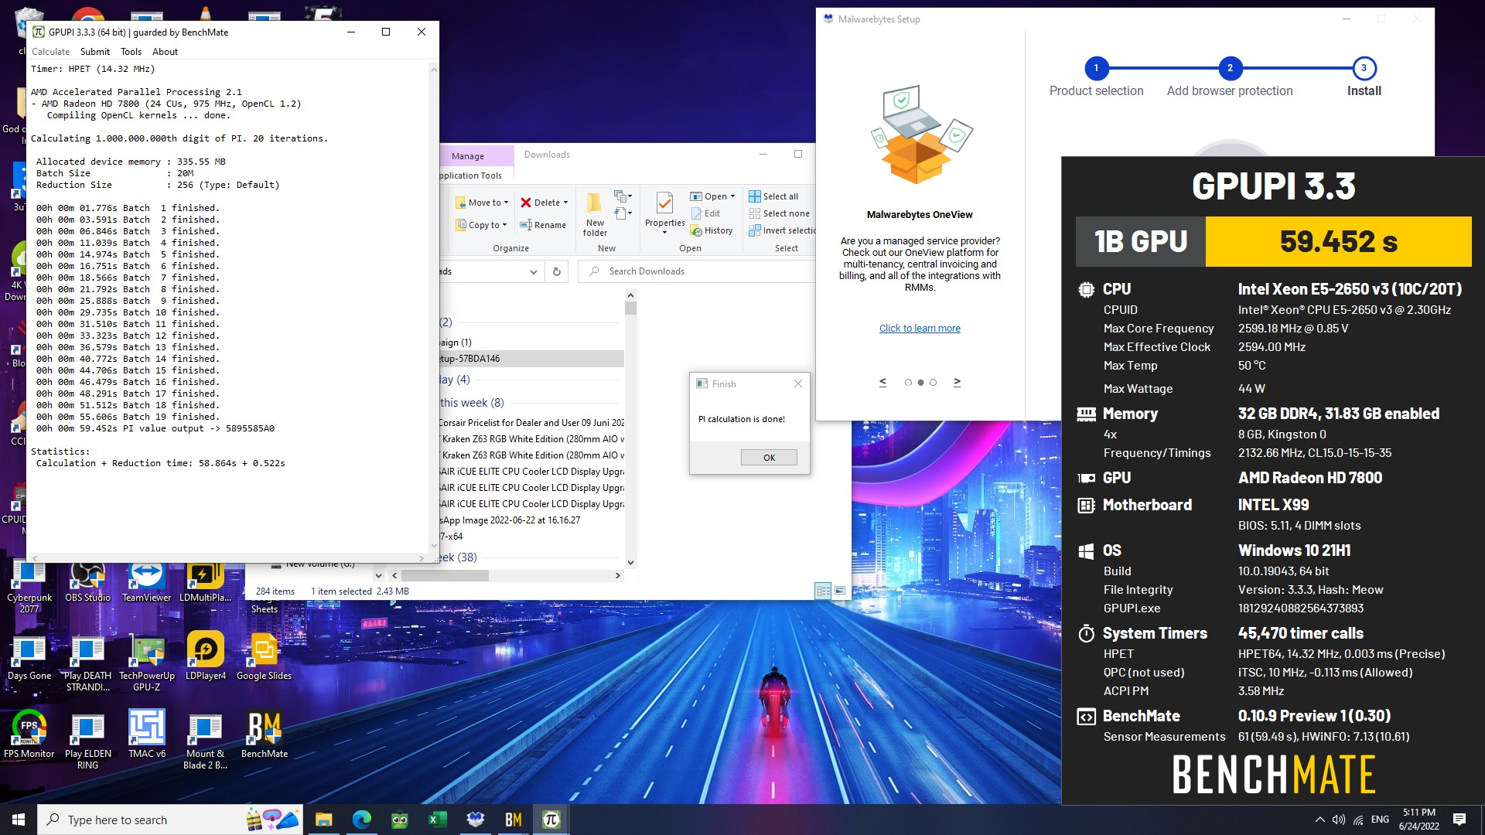1485x835 pixels.
Task: Open Excel from the taskbar
Action: tap(437, 820)
